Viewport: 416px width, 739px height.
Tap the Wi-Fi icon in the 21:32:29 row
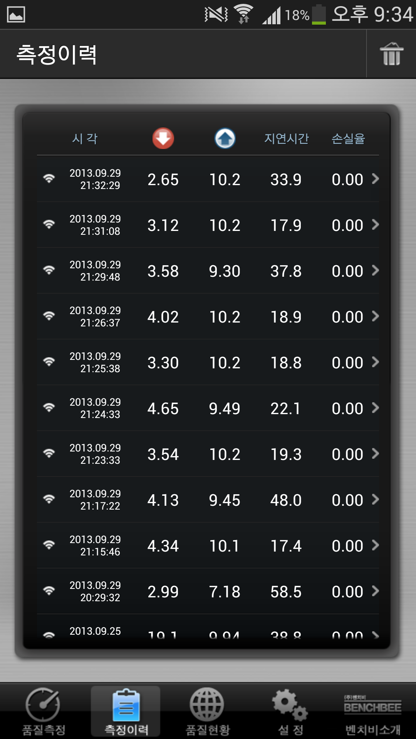click(x=49, y=179)
